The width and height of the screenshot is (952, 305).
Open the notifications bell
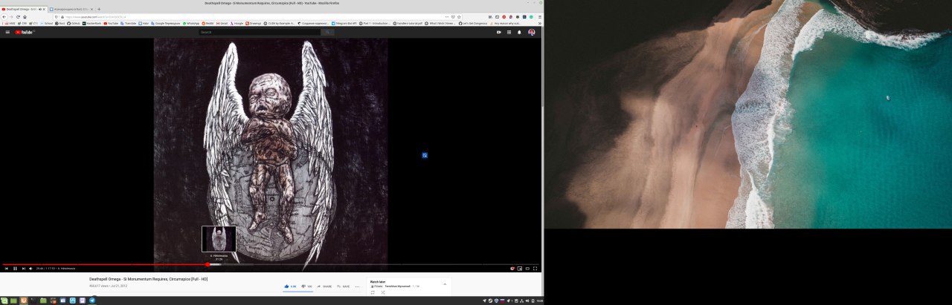pos(519,32)
